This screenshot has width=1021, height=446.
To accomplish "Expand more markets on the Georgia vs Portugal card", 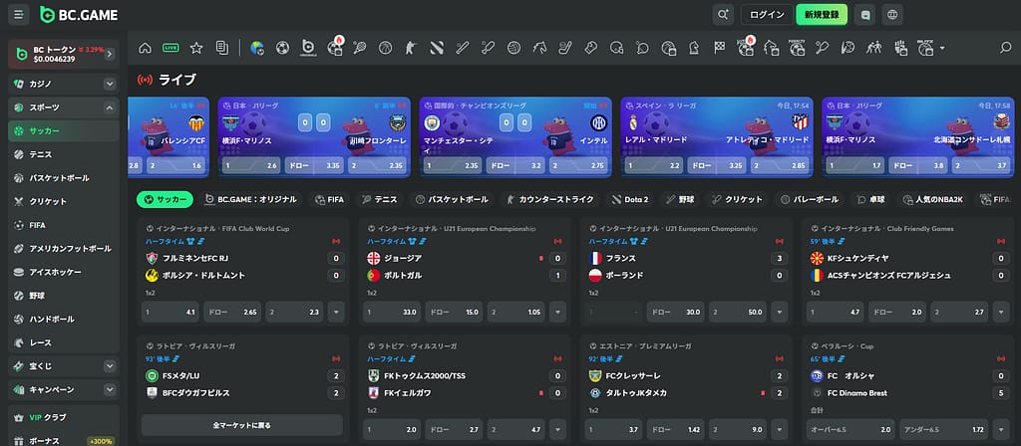I will coord(557,312).
